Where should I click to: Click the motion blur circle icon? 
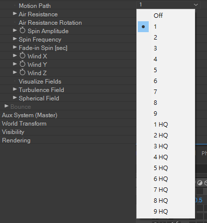(x=200, y=183)
